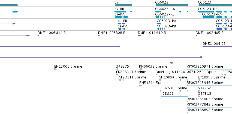Screen dimensions: 232x114
Task: Select the CG6123 gene feature
Action: coord(215,5)
